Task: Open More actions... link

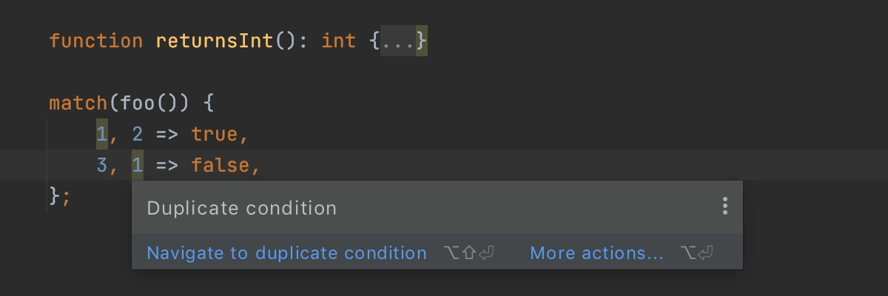Action: point(596,253)
